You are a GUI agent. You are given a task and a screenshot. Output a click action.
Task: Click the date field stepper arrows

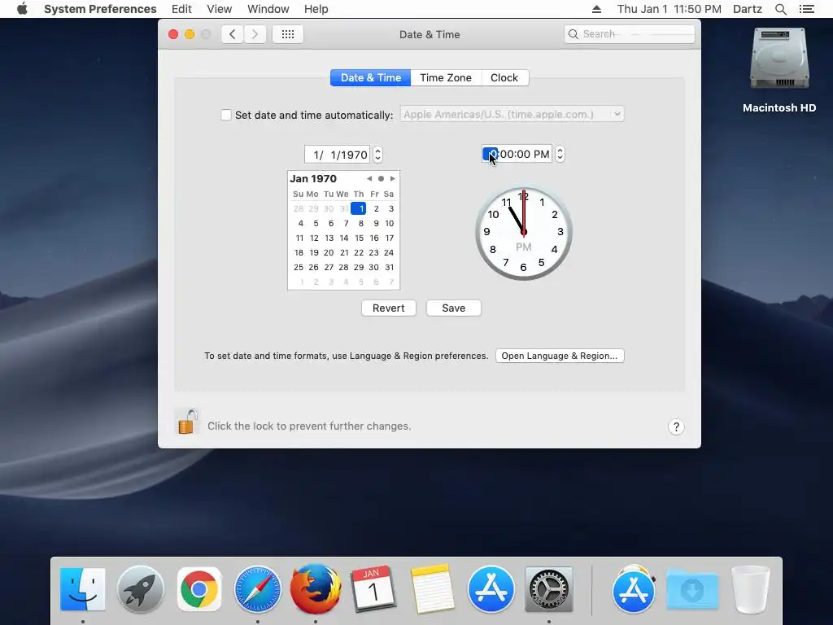pyautogui.click(x=377, y=155)
